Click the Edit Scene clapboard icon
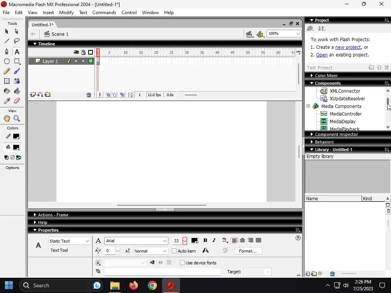This screenshot has width=391, height=293. point(249,34)
